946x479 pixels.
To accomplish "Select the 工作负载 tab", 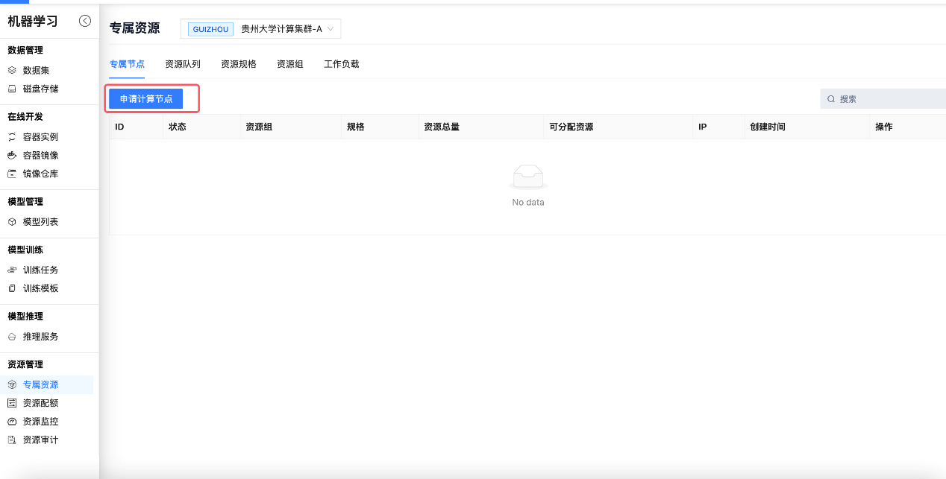I will 342,64.
